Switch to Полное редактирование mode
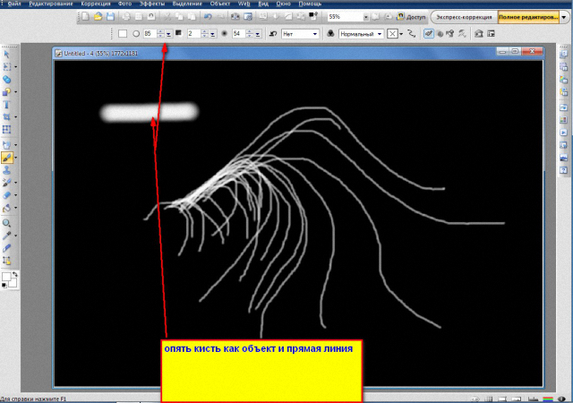This screenshot has width=573, height=403. (528, 17)
